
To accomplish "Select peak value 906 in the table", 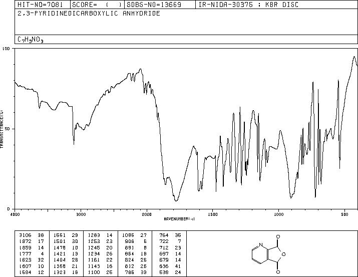I will [130, 241].
